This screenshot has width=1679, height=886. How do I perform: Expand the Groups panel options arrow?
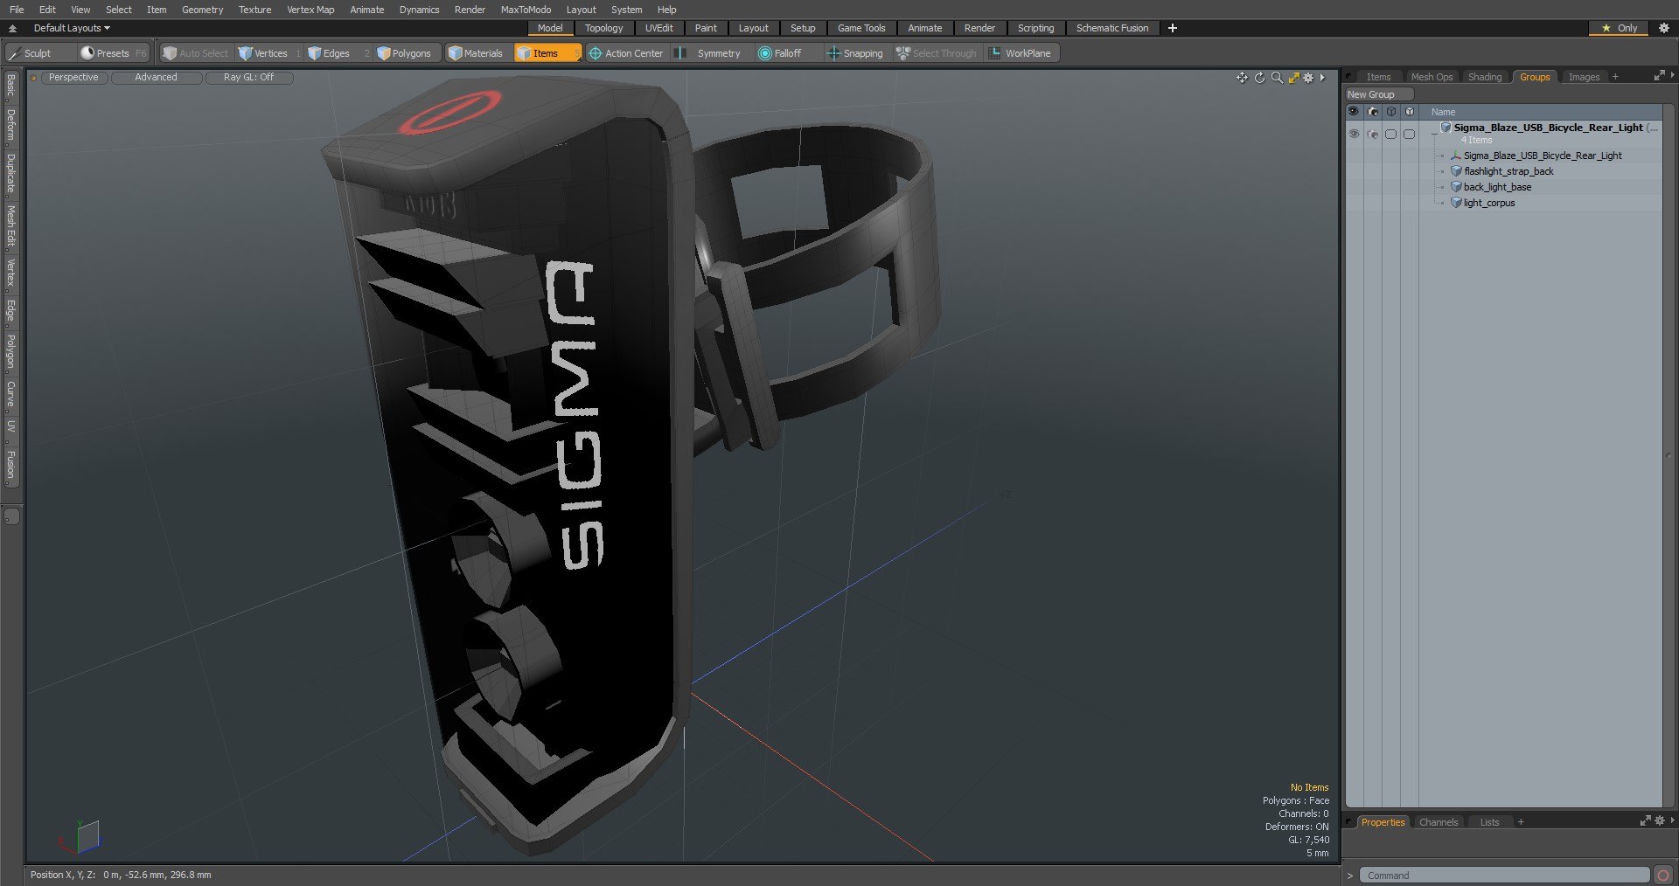[1672, 76]
